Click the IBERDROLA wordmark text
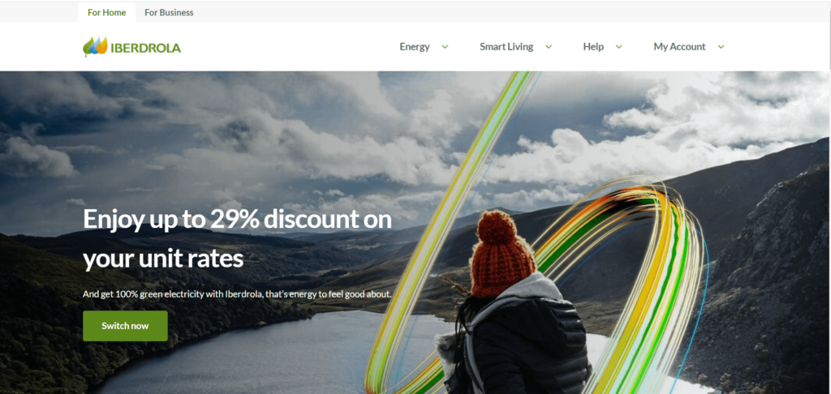The width and height of the screenshot is (831, 394). [x=146, y=48]
